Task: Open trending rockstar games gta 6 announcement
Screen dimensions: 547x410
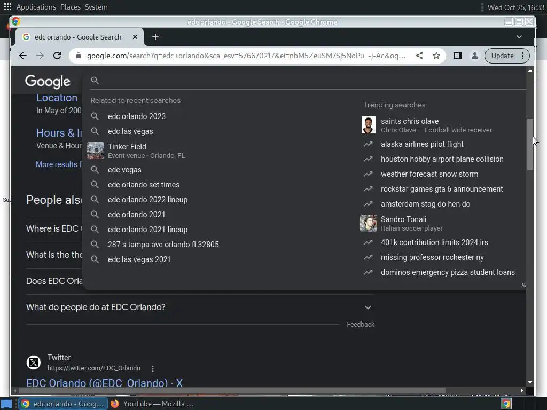Action: coord(442,190)
